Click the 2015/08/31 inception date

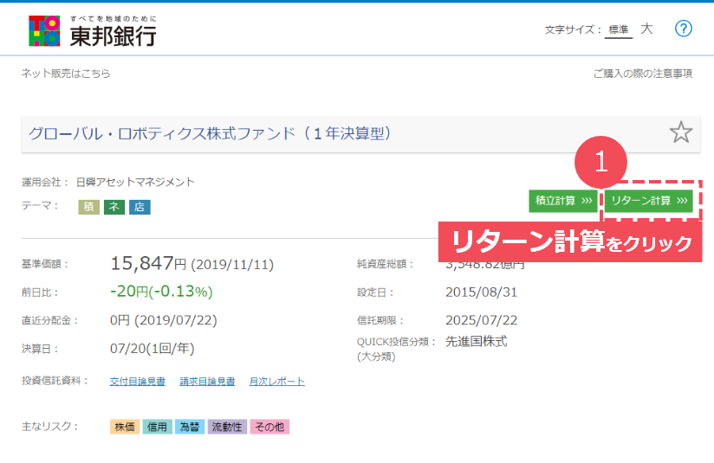click(x=481, y=292)
